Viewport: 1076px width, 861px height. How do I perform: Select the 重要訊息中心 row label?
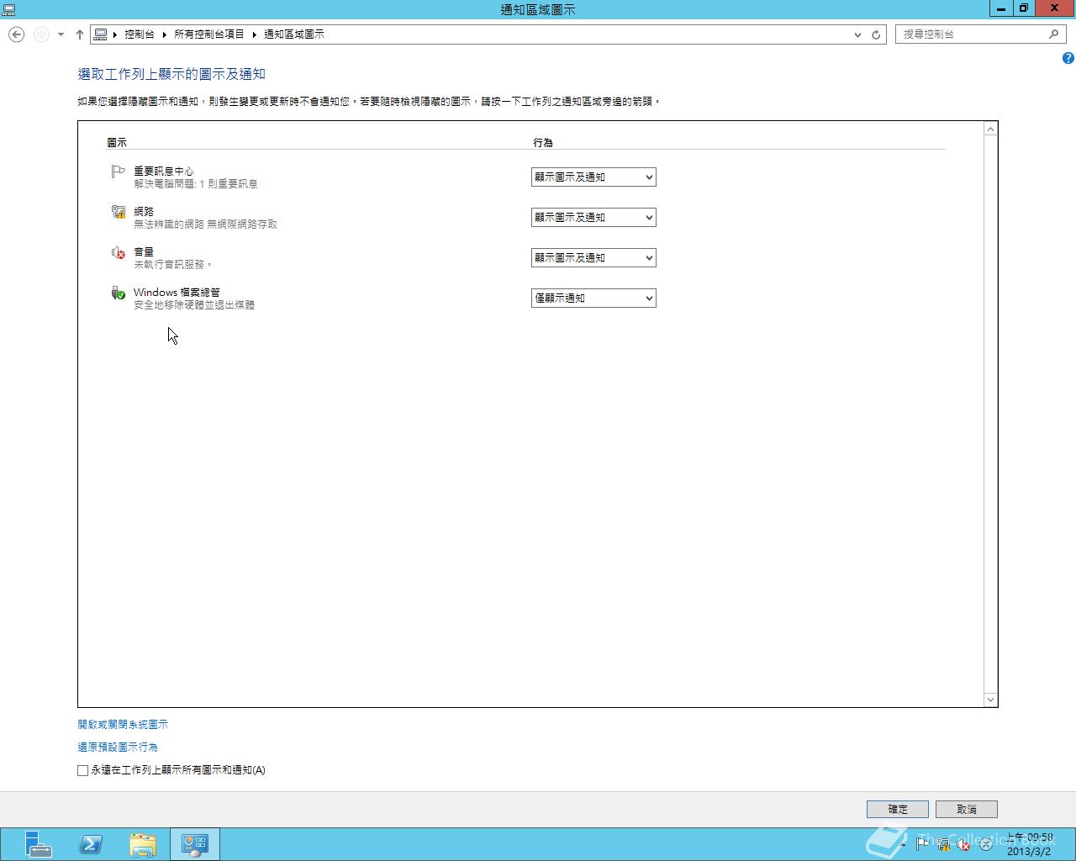click(x=164, y=172)
